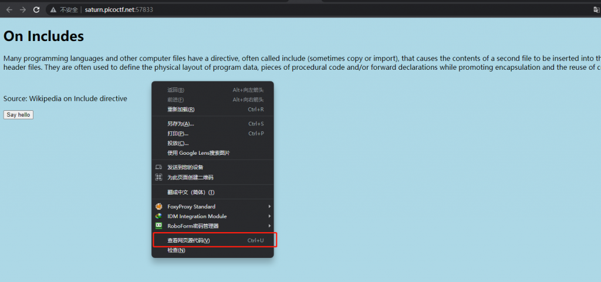Open the RoboForm密码管理器 submenu
Image resolution: width=601 pixels, height=282 pixels.
[212, 226]
